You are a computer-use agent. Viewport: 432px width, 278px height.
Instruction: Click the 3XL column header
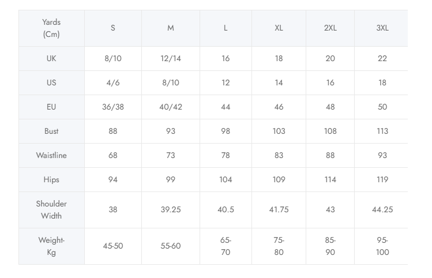pos(382,28)
